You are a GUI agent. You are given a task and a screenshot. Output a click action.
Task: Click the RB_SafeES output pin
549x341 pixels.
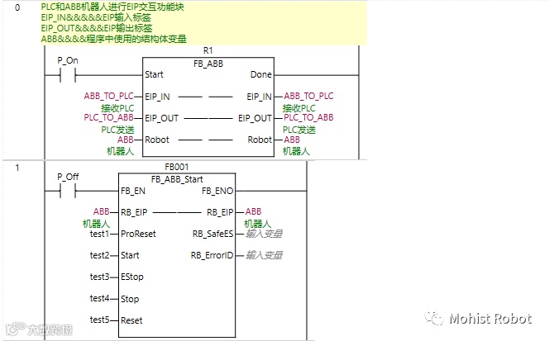212,234
